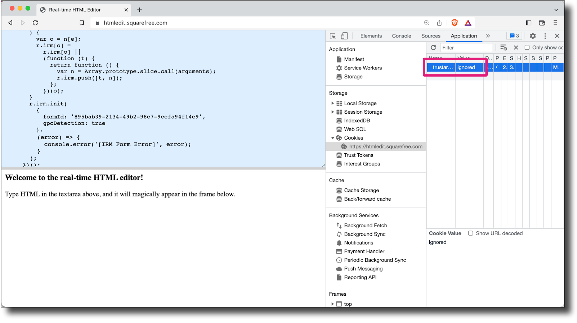Switch to the Console tab
577x323 pixels.
click(401, 36)
